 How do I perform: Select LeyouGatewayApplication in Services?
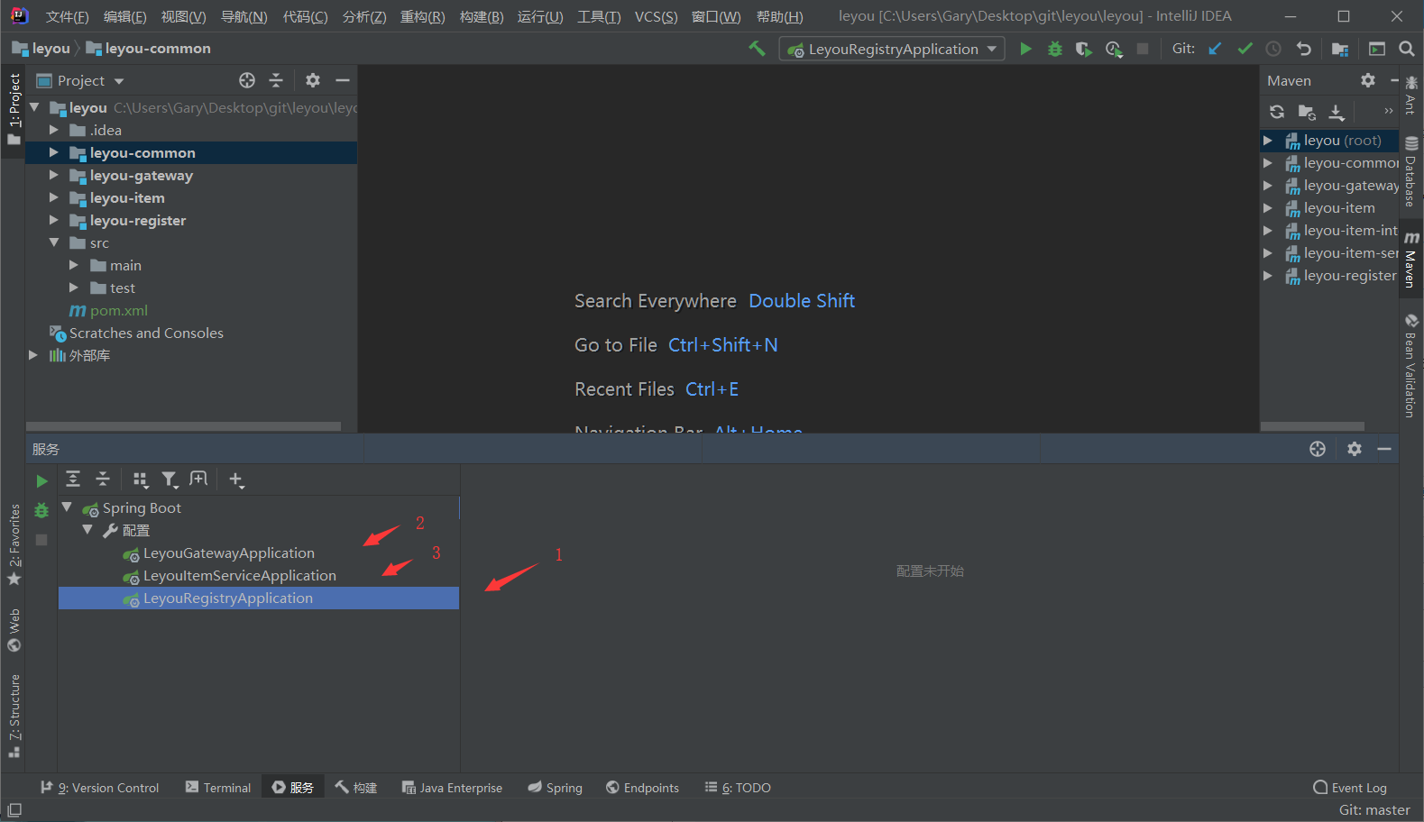pos(228,553)
